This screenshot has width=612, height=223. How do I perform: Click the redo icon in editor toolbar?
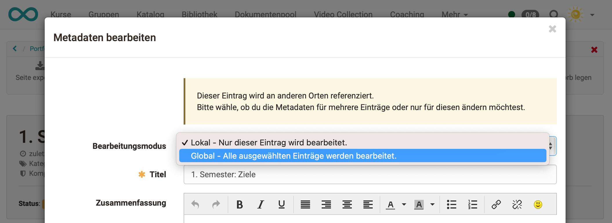[x=216, y=204]
